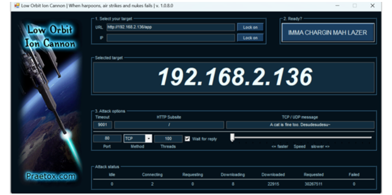Click the Praetox.com text on banner
The width and height of the screenshot is (392, 195).
coord(51,176)
